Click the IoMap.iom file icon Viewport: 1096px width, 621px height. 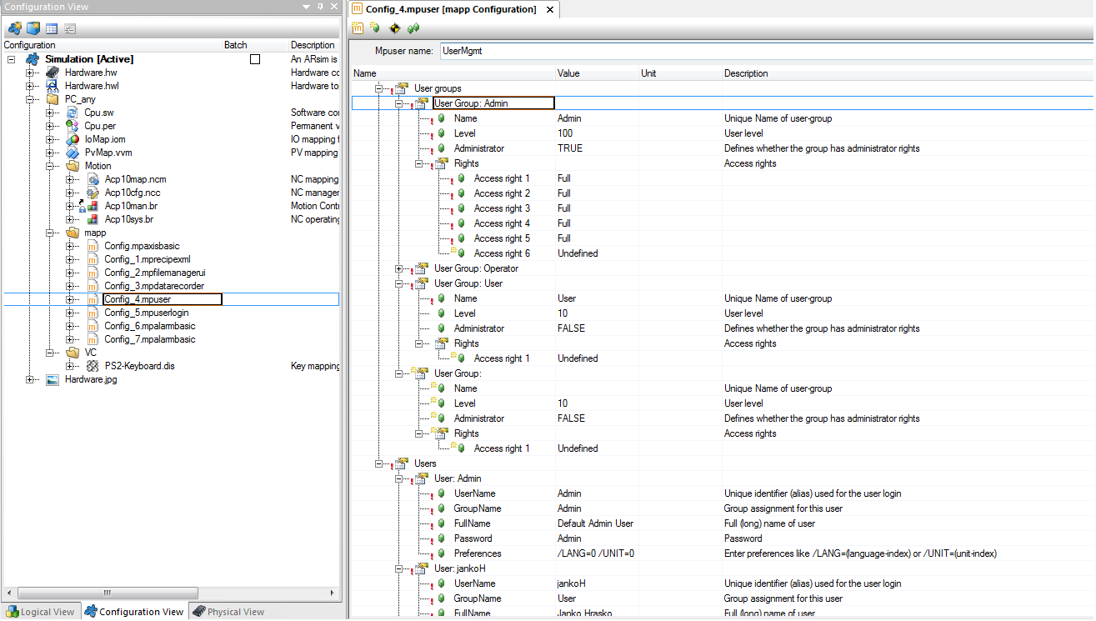(72, 139)
